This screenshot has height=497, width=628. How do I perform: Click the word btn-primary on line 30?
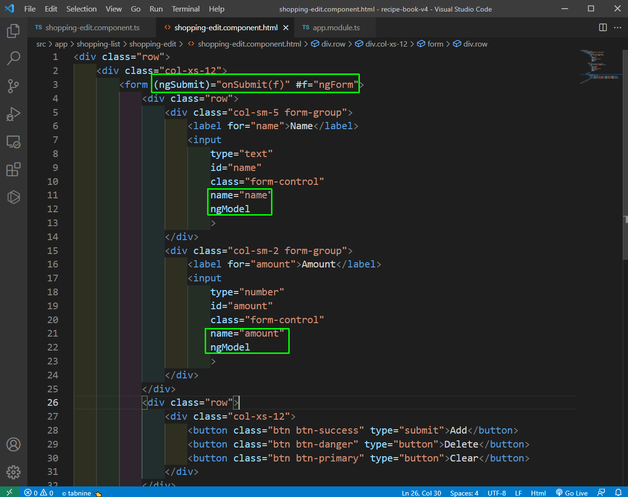pos(327,458)
